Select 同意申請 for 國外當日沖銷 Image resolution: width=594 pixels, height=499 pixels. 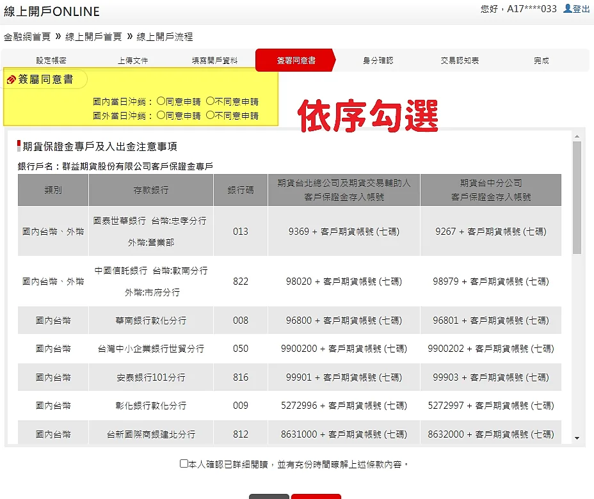159,116
